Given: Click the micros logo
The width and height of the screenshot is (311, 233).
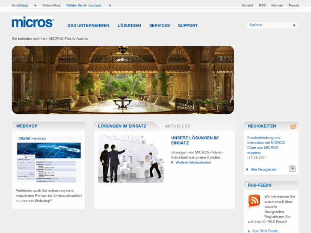Looking at the screenshot, I should (x=33, y=22).
